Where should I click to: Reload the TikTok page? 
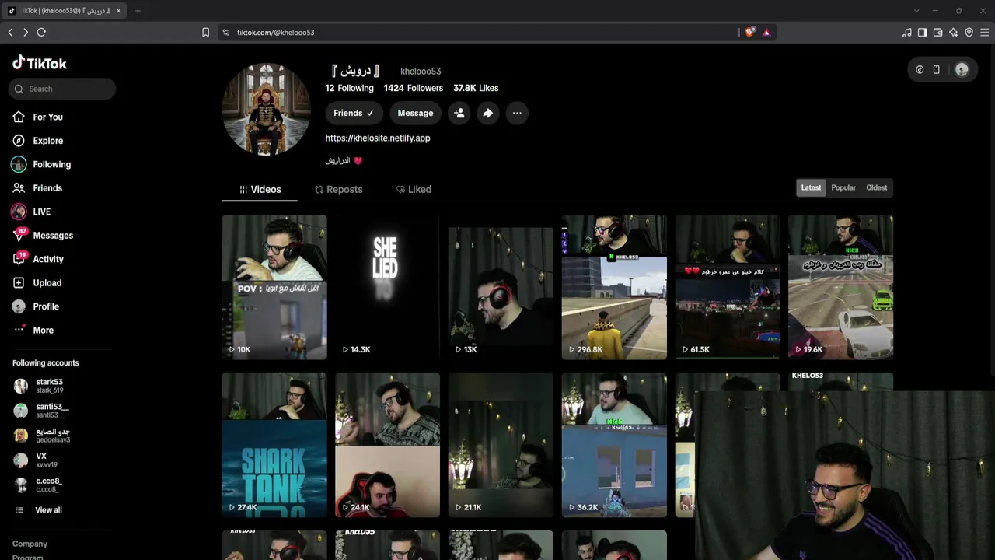click(x=41, y=33)
